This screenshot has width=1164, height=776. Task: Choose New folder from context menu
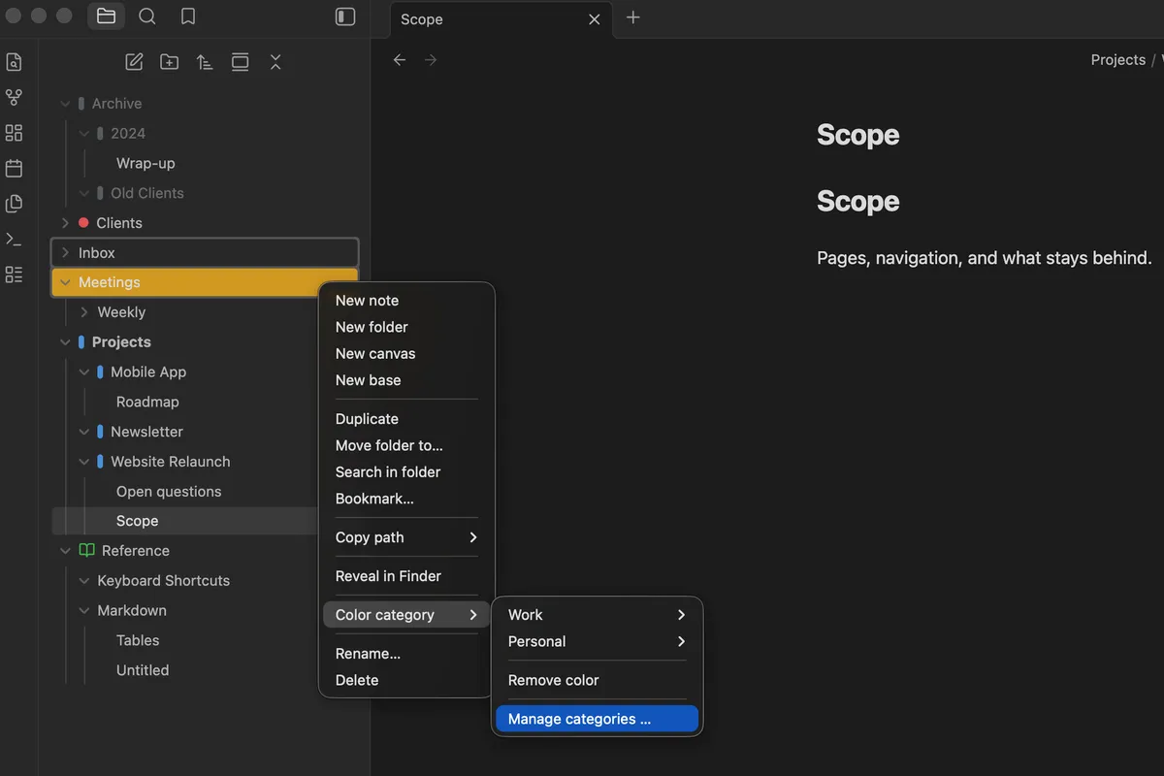click(406, 327)
